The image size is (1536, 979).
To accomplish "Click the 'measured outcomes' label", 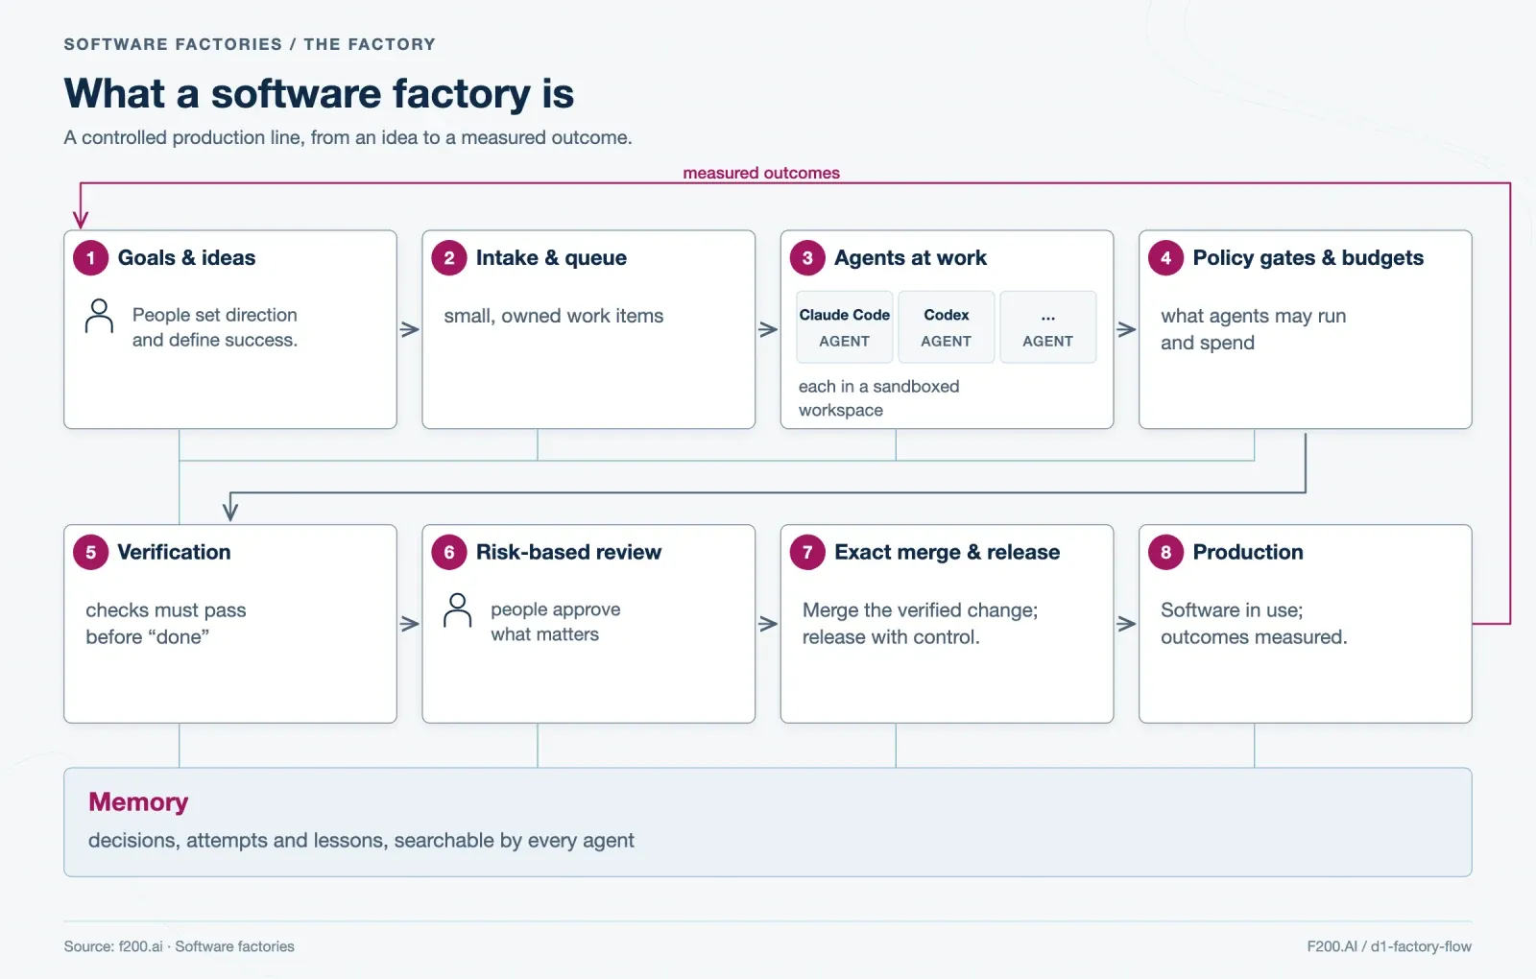I will tap(761, 173).
